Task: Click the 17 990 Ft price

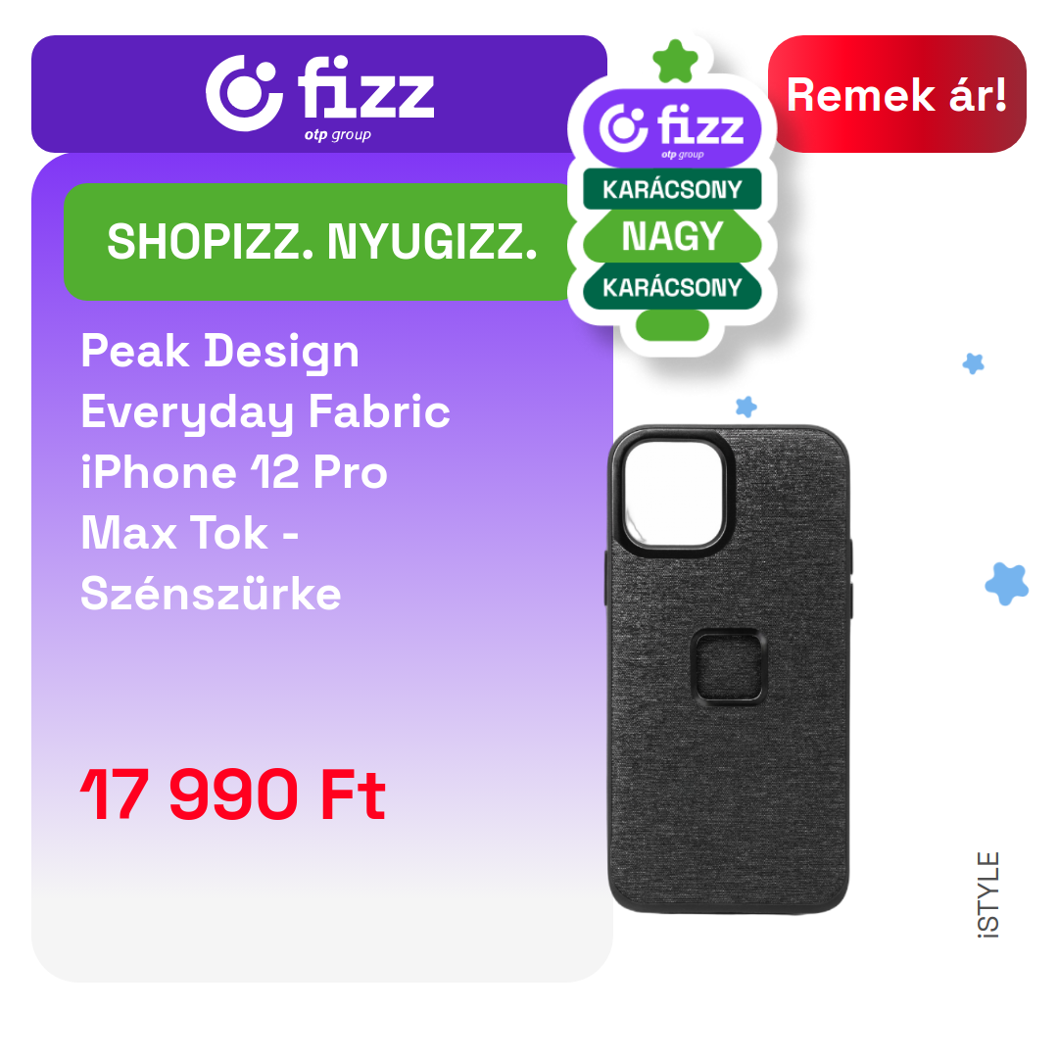Action: (x=233, y=794)
